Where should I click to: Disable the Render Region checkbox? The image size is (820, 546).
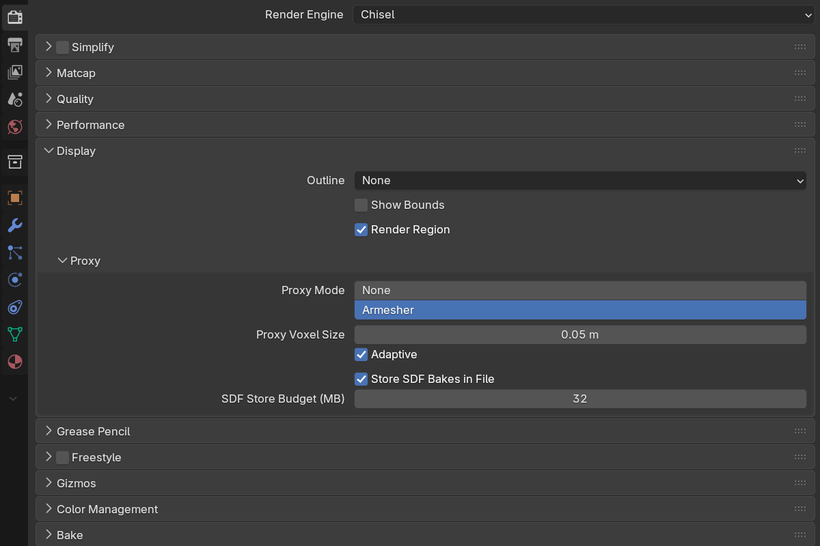pyautogui.click(x=361, y=229)
